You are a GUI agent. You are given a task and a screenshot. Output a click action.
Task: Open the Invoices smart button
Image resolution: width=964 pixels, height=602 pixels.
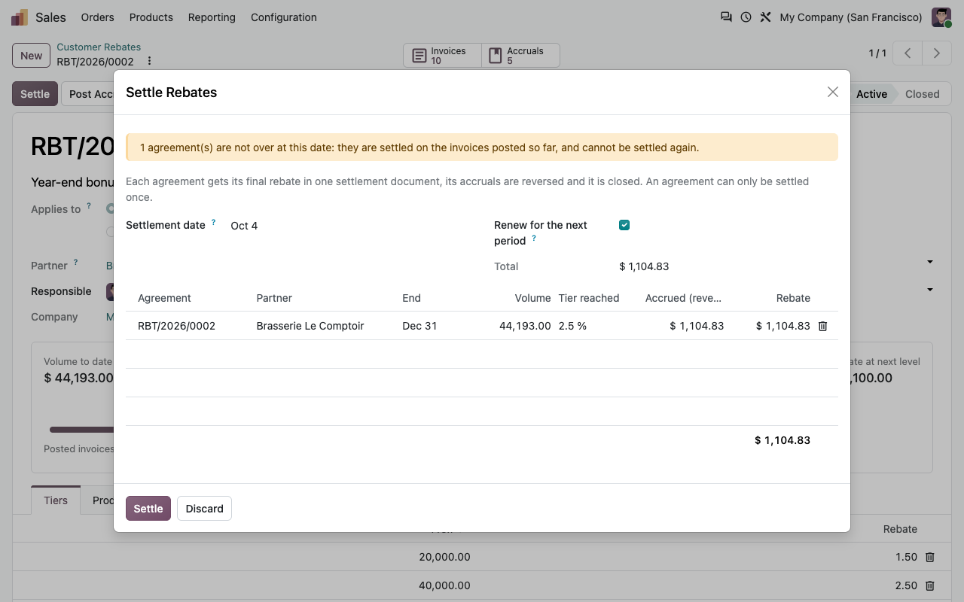tap(442, 56)
